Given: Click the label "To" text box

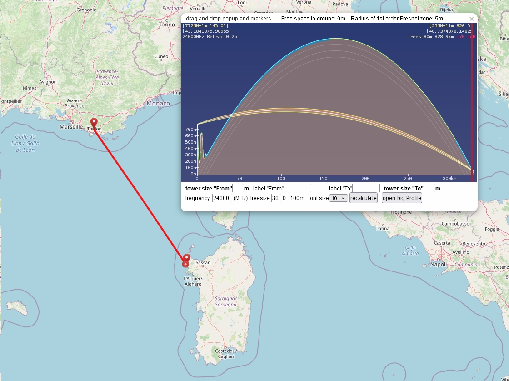Looking at the screenshot, I should tap(366, 188).
